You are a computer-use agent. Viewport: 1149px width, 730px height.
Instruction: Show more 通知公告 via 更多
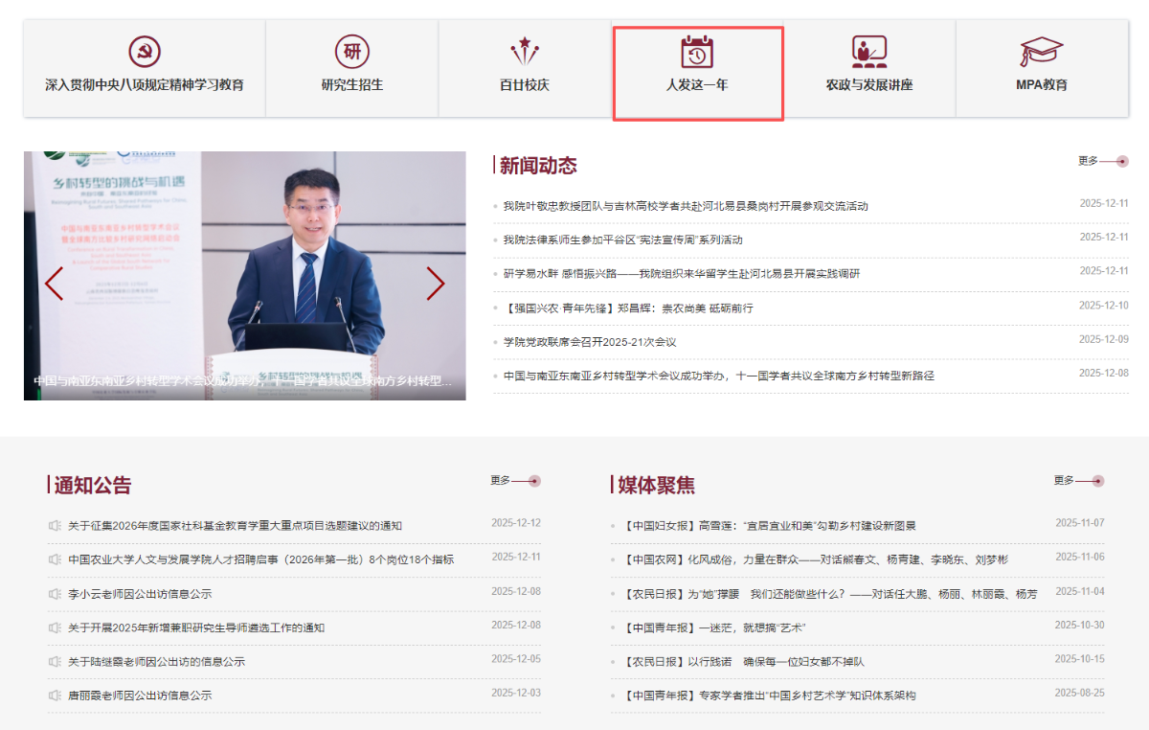(x=514, y=481)
